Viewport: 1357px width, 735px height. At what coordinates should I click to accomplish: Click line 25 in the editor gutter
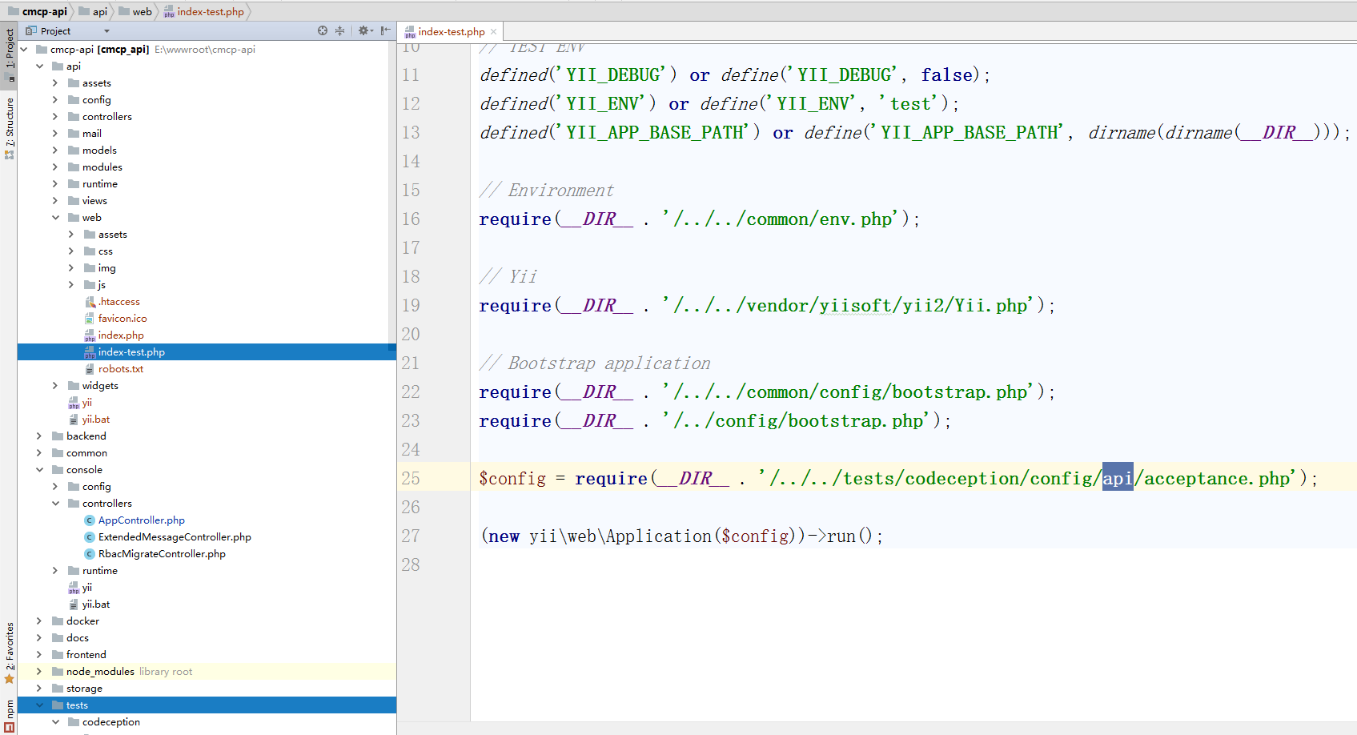(x=411, y=479)
